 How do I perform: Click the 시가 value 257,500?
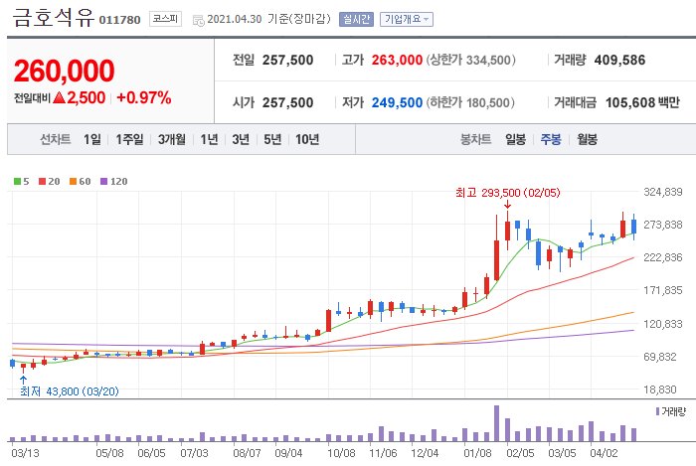click(287, 102)
